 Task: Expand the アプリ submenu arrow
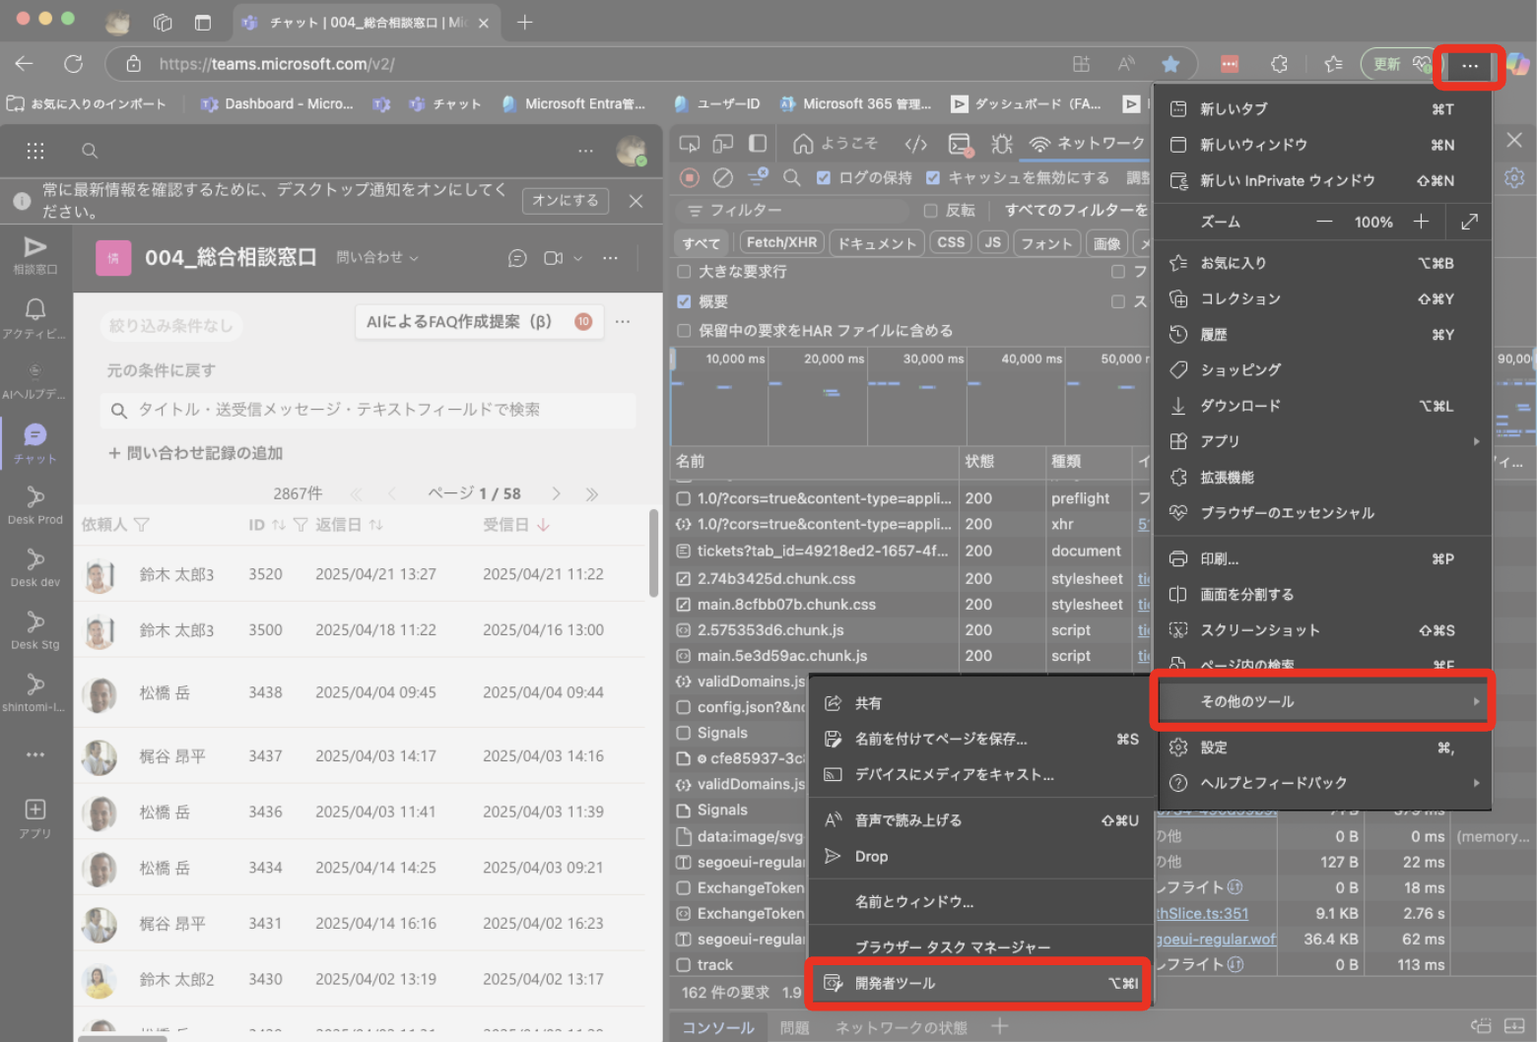pos(1476,441)
